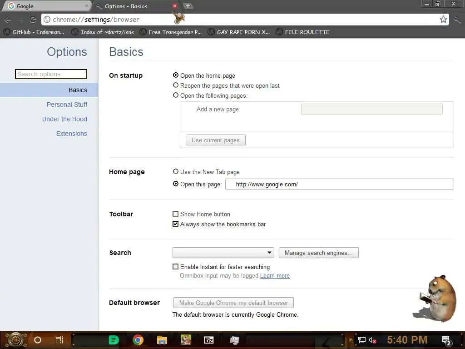The width and height of the screenshot is (465, 349).
Task: Click the browser Forward arrow
Action: pyautogui.click(x=20, y=20)
